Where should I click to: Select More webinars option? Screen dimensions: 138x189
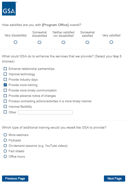5,135
